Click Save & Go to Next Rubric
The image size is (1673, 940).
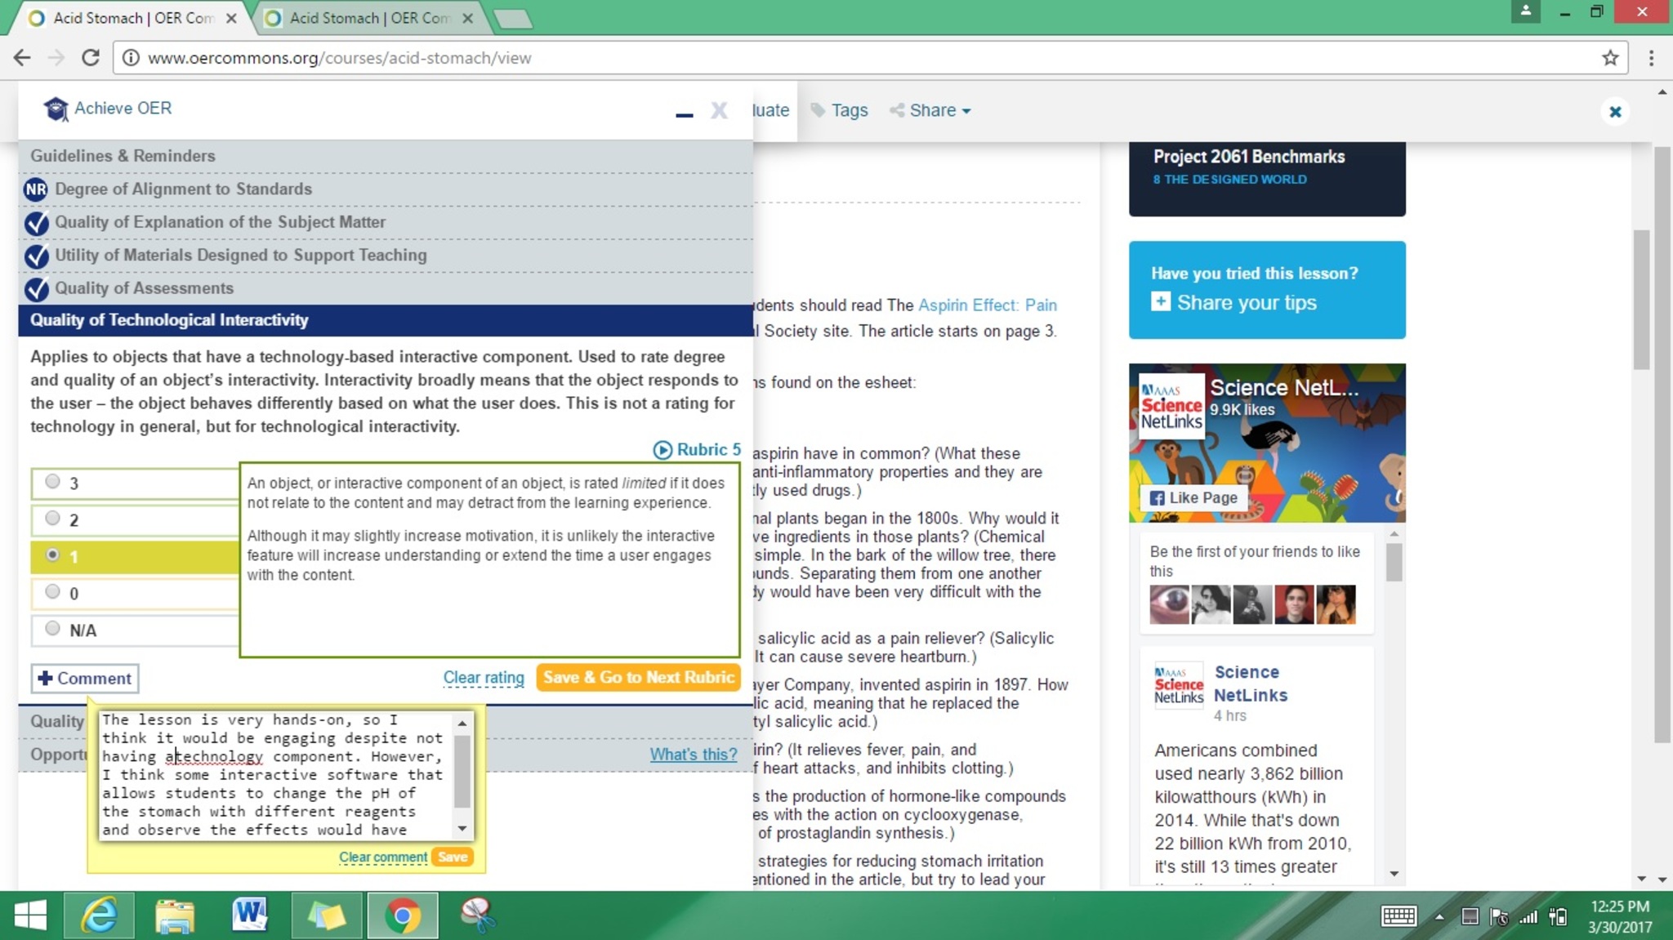[x=638, y=677]
